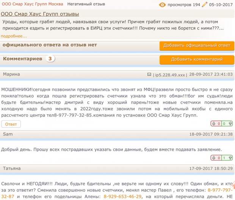Viewport: 235px width, 200px height.
Task: Click the comments count badge '3'
Action: pyautogui.click(x=50, y=59)
